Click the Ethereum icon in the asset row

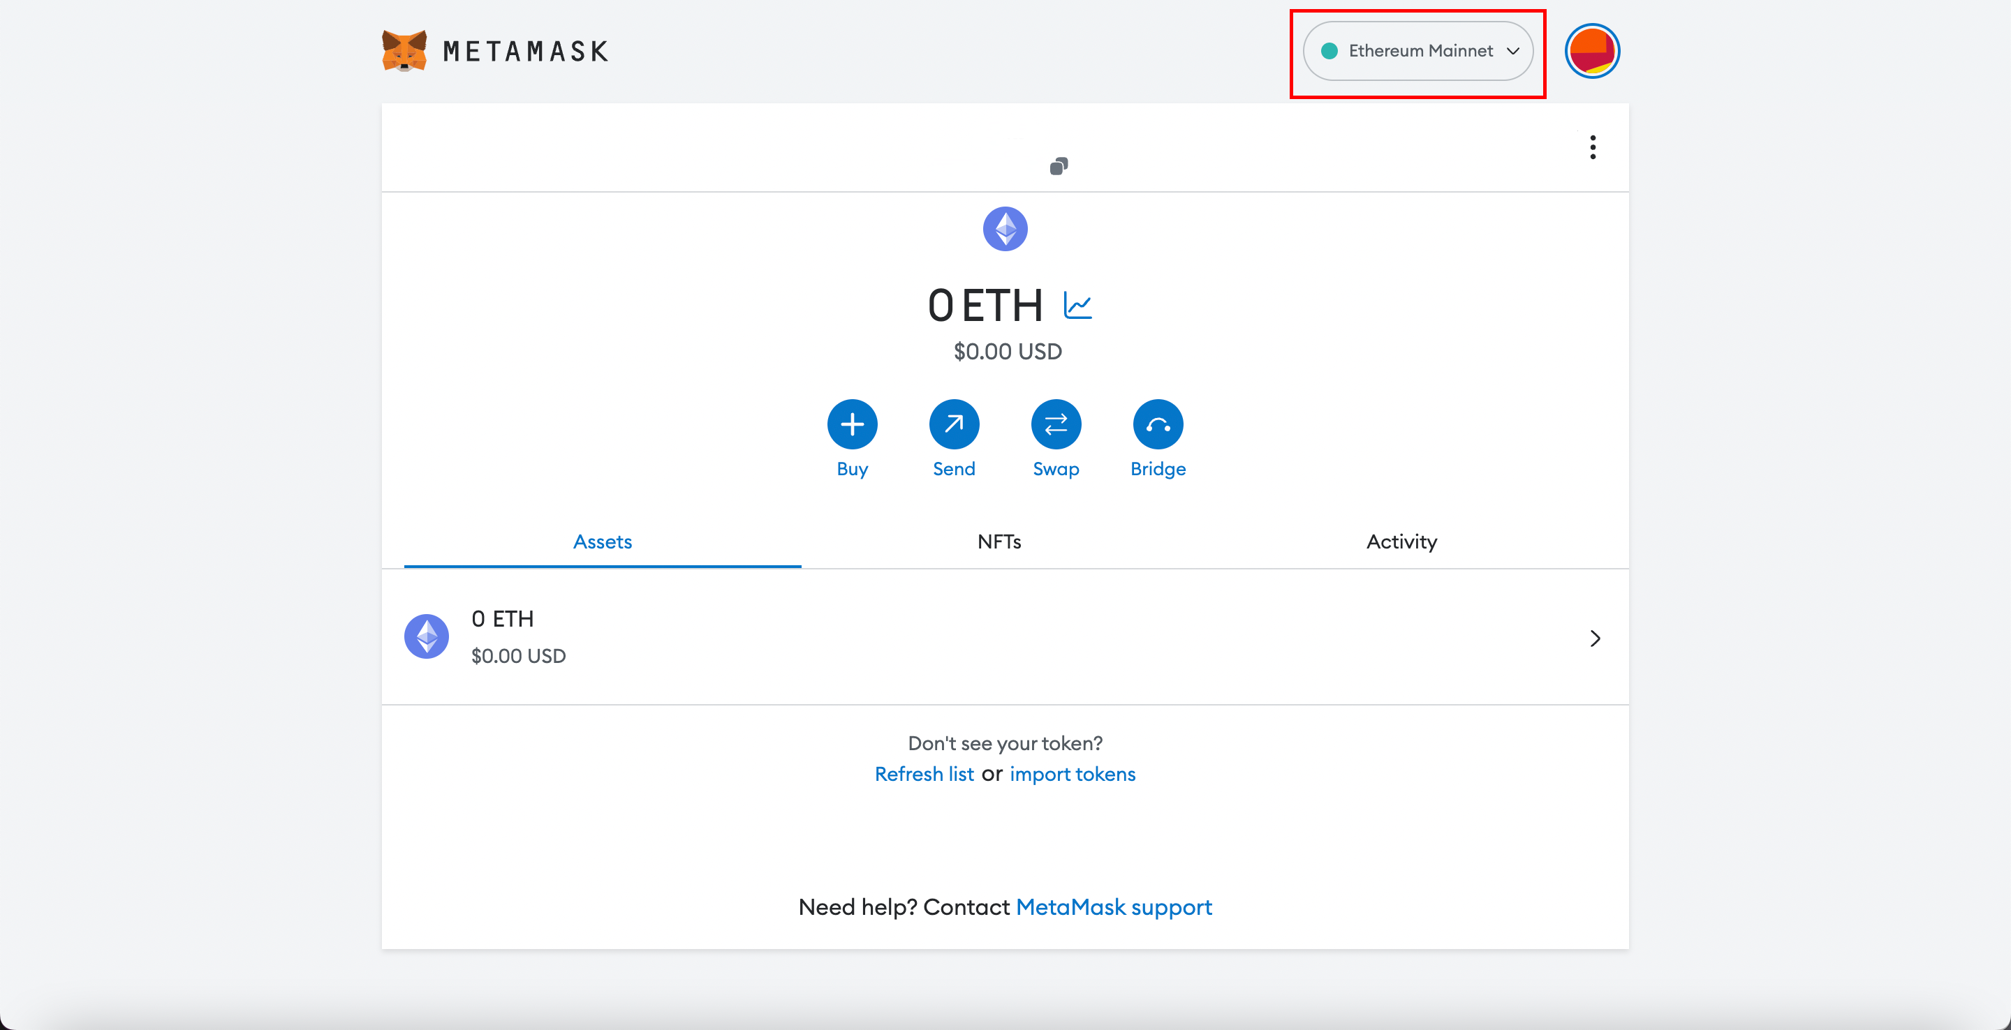(x=426, y=636)
